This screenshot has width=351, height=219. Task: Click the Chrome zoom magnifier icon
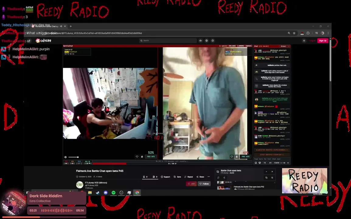tap(289, 33)
